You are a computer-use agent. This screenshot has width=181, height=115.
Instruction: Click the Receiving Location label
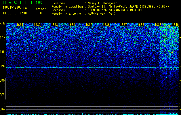pos(67,7)
